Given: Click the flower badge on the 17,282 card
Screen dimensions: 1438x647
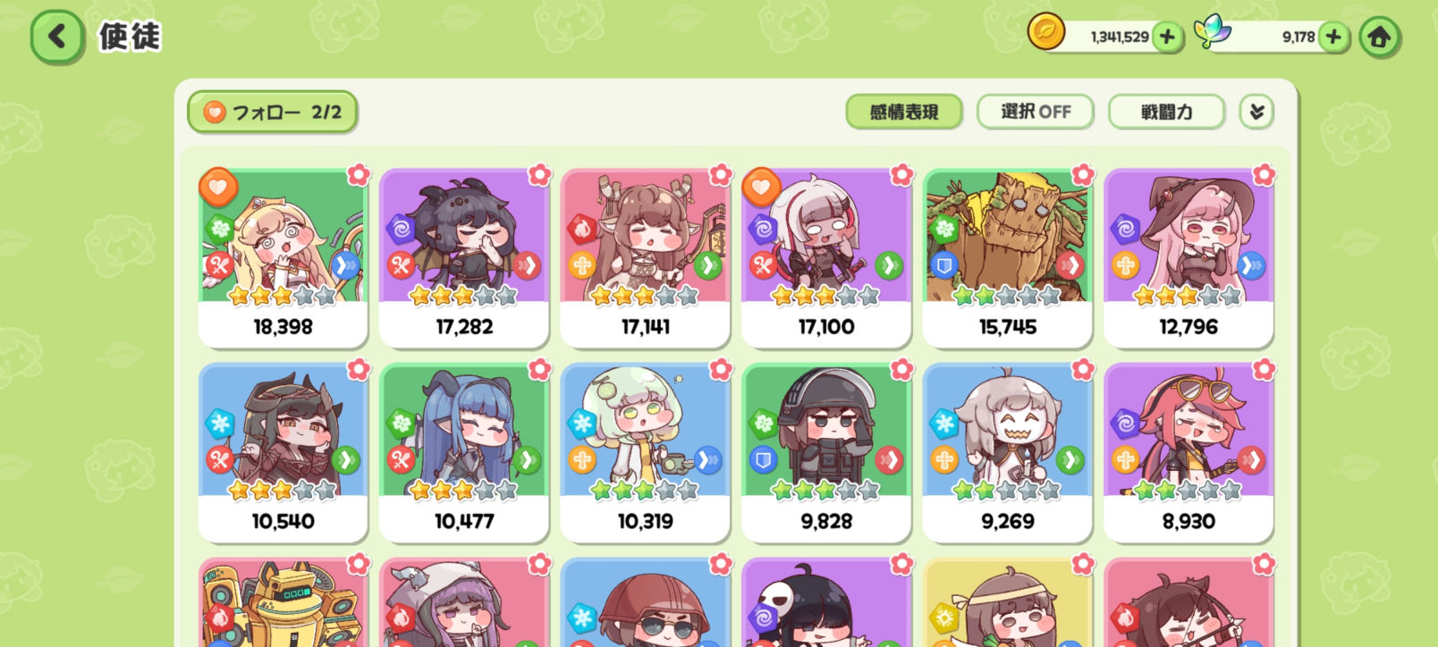Looking at the screenshot, I should point(539,174).
